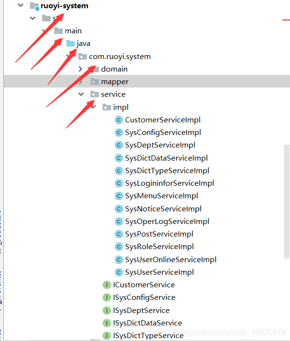Open the SysDictTypeServiceImpl class file
Screen dimensions: 290x341
(167, 171)
